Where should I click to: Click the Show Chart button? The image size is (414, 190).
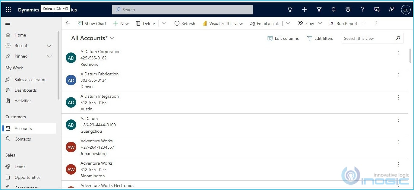(92, 24)
